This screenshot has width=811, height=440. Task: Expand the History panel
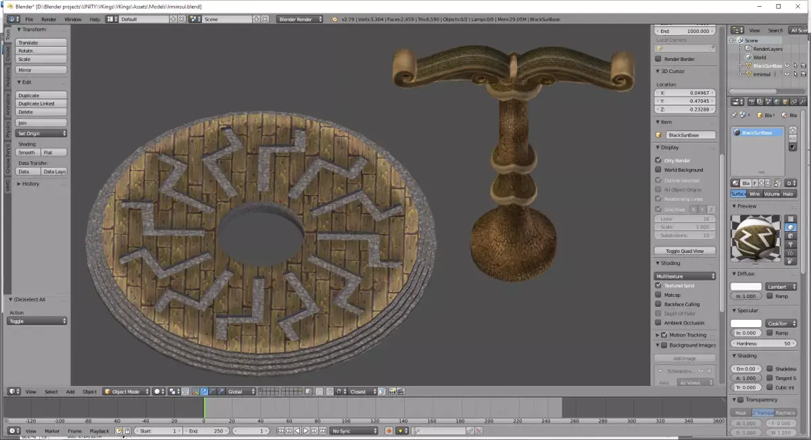pyautogui.click(x=18, y=184)
